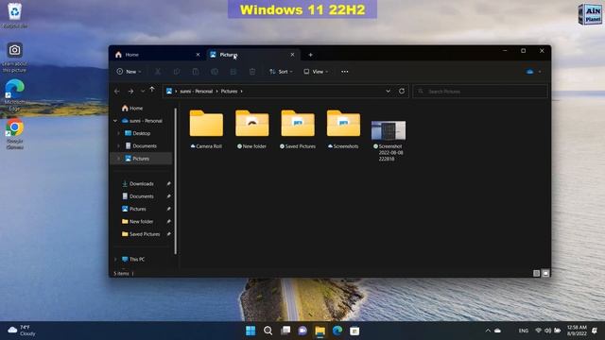Click the Cut scissors icon in toolbar
Screen dimensions: 605x340
[158, 72]
